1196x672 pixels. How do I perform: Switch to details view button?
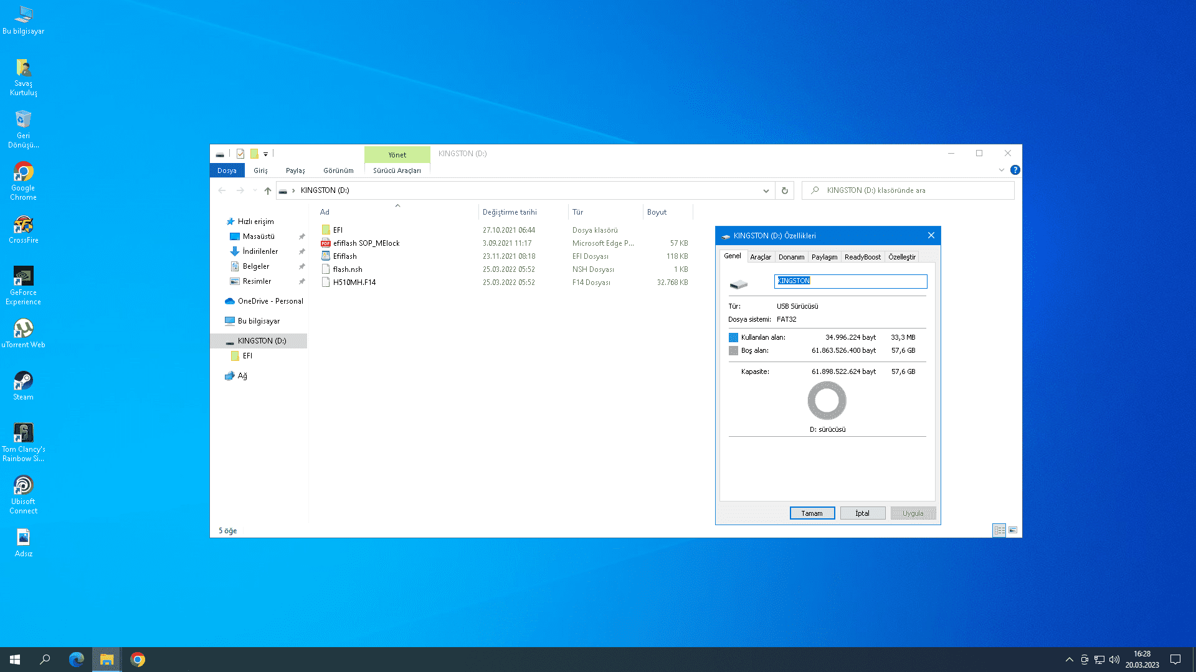999,530
